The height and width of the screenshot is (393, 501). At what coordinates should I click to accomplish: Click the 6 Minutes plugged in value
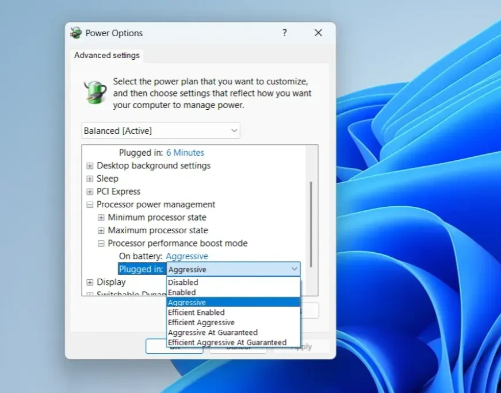185,153
